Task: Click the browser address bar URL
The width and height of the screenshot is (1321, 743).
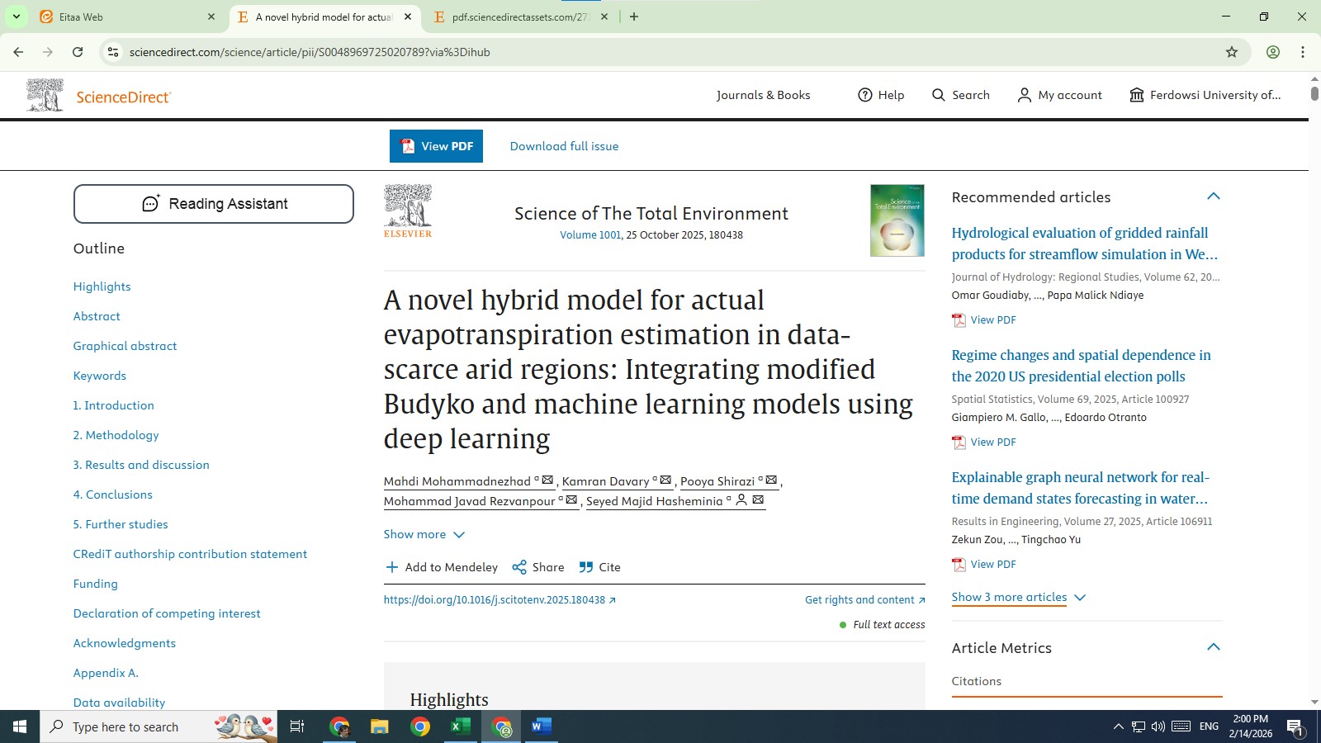Action: point(310,52)
